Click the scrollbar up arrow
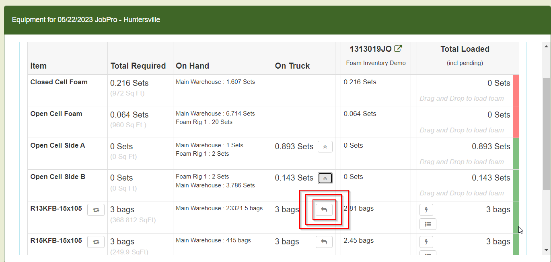Screen dimensions: 551x262 click(546, 45)
